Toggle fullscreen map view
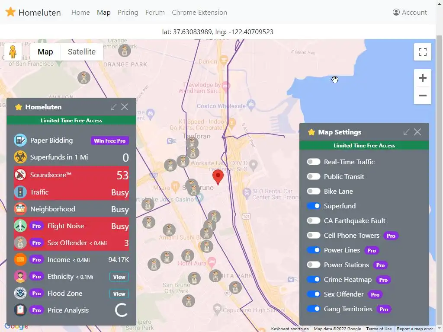443x332 pixels. 422,52
